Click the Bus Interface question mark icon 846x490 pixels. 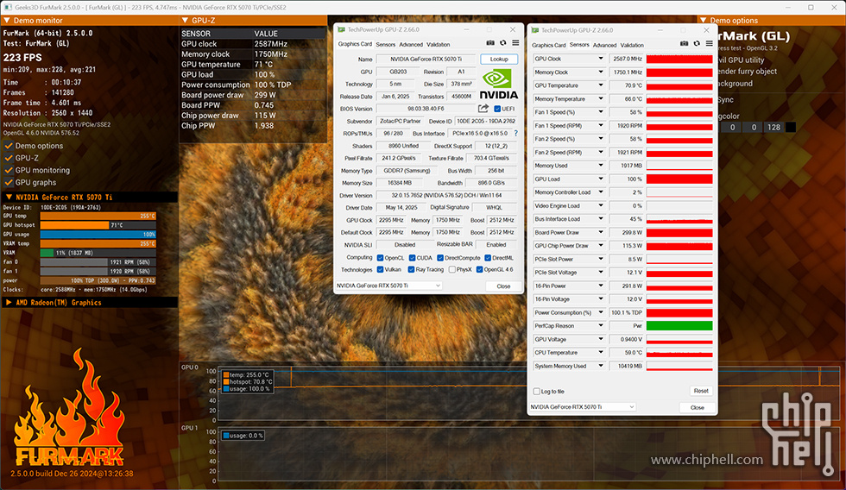[x=516, y=133]
